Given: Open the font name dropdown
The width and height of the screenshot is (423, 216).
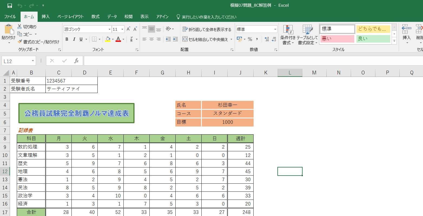Looking at the screenshot, I should [x=109, y=29].
